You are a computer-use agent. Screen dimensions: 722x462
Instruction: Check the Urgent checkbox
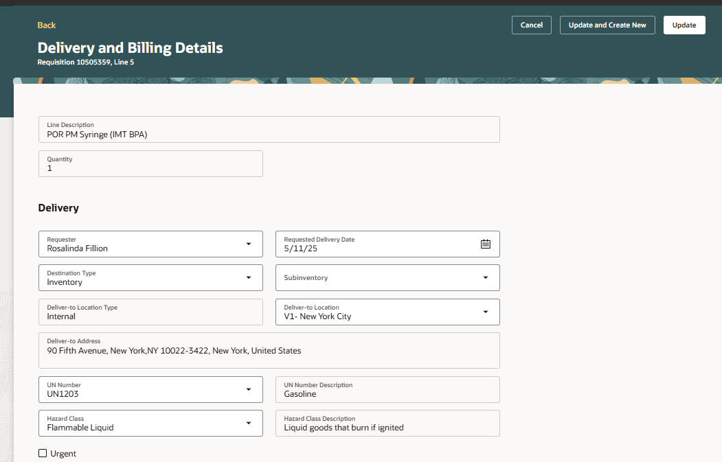point(43,453)
